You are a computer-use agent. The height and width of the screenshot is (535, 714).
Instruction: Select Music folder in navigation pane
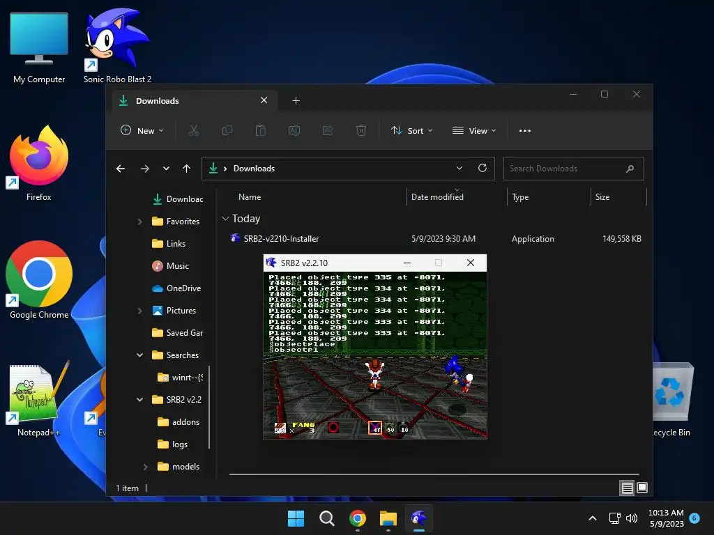[x=170, y=266]
